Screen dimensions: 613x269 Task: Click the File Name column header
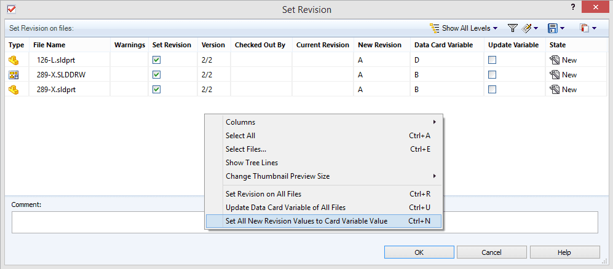coord(49,45)
